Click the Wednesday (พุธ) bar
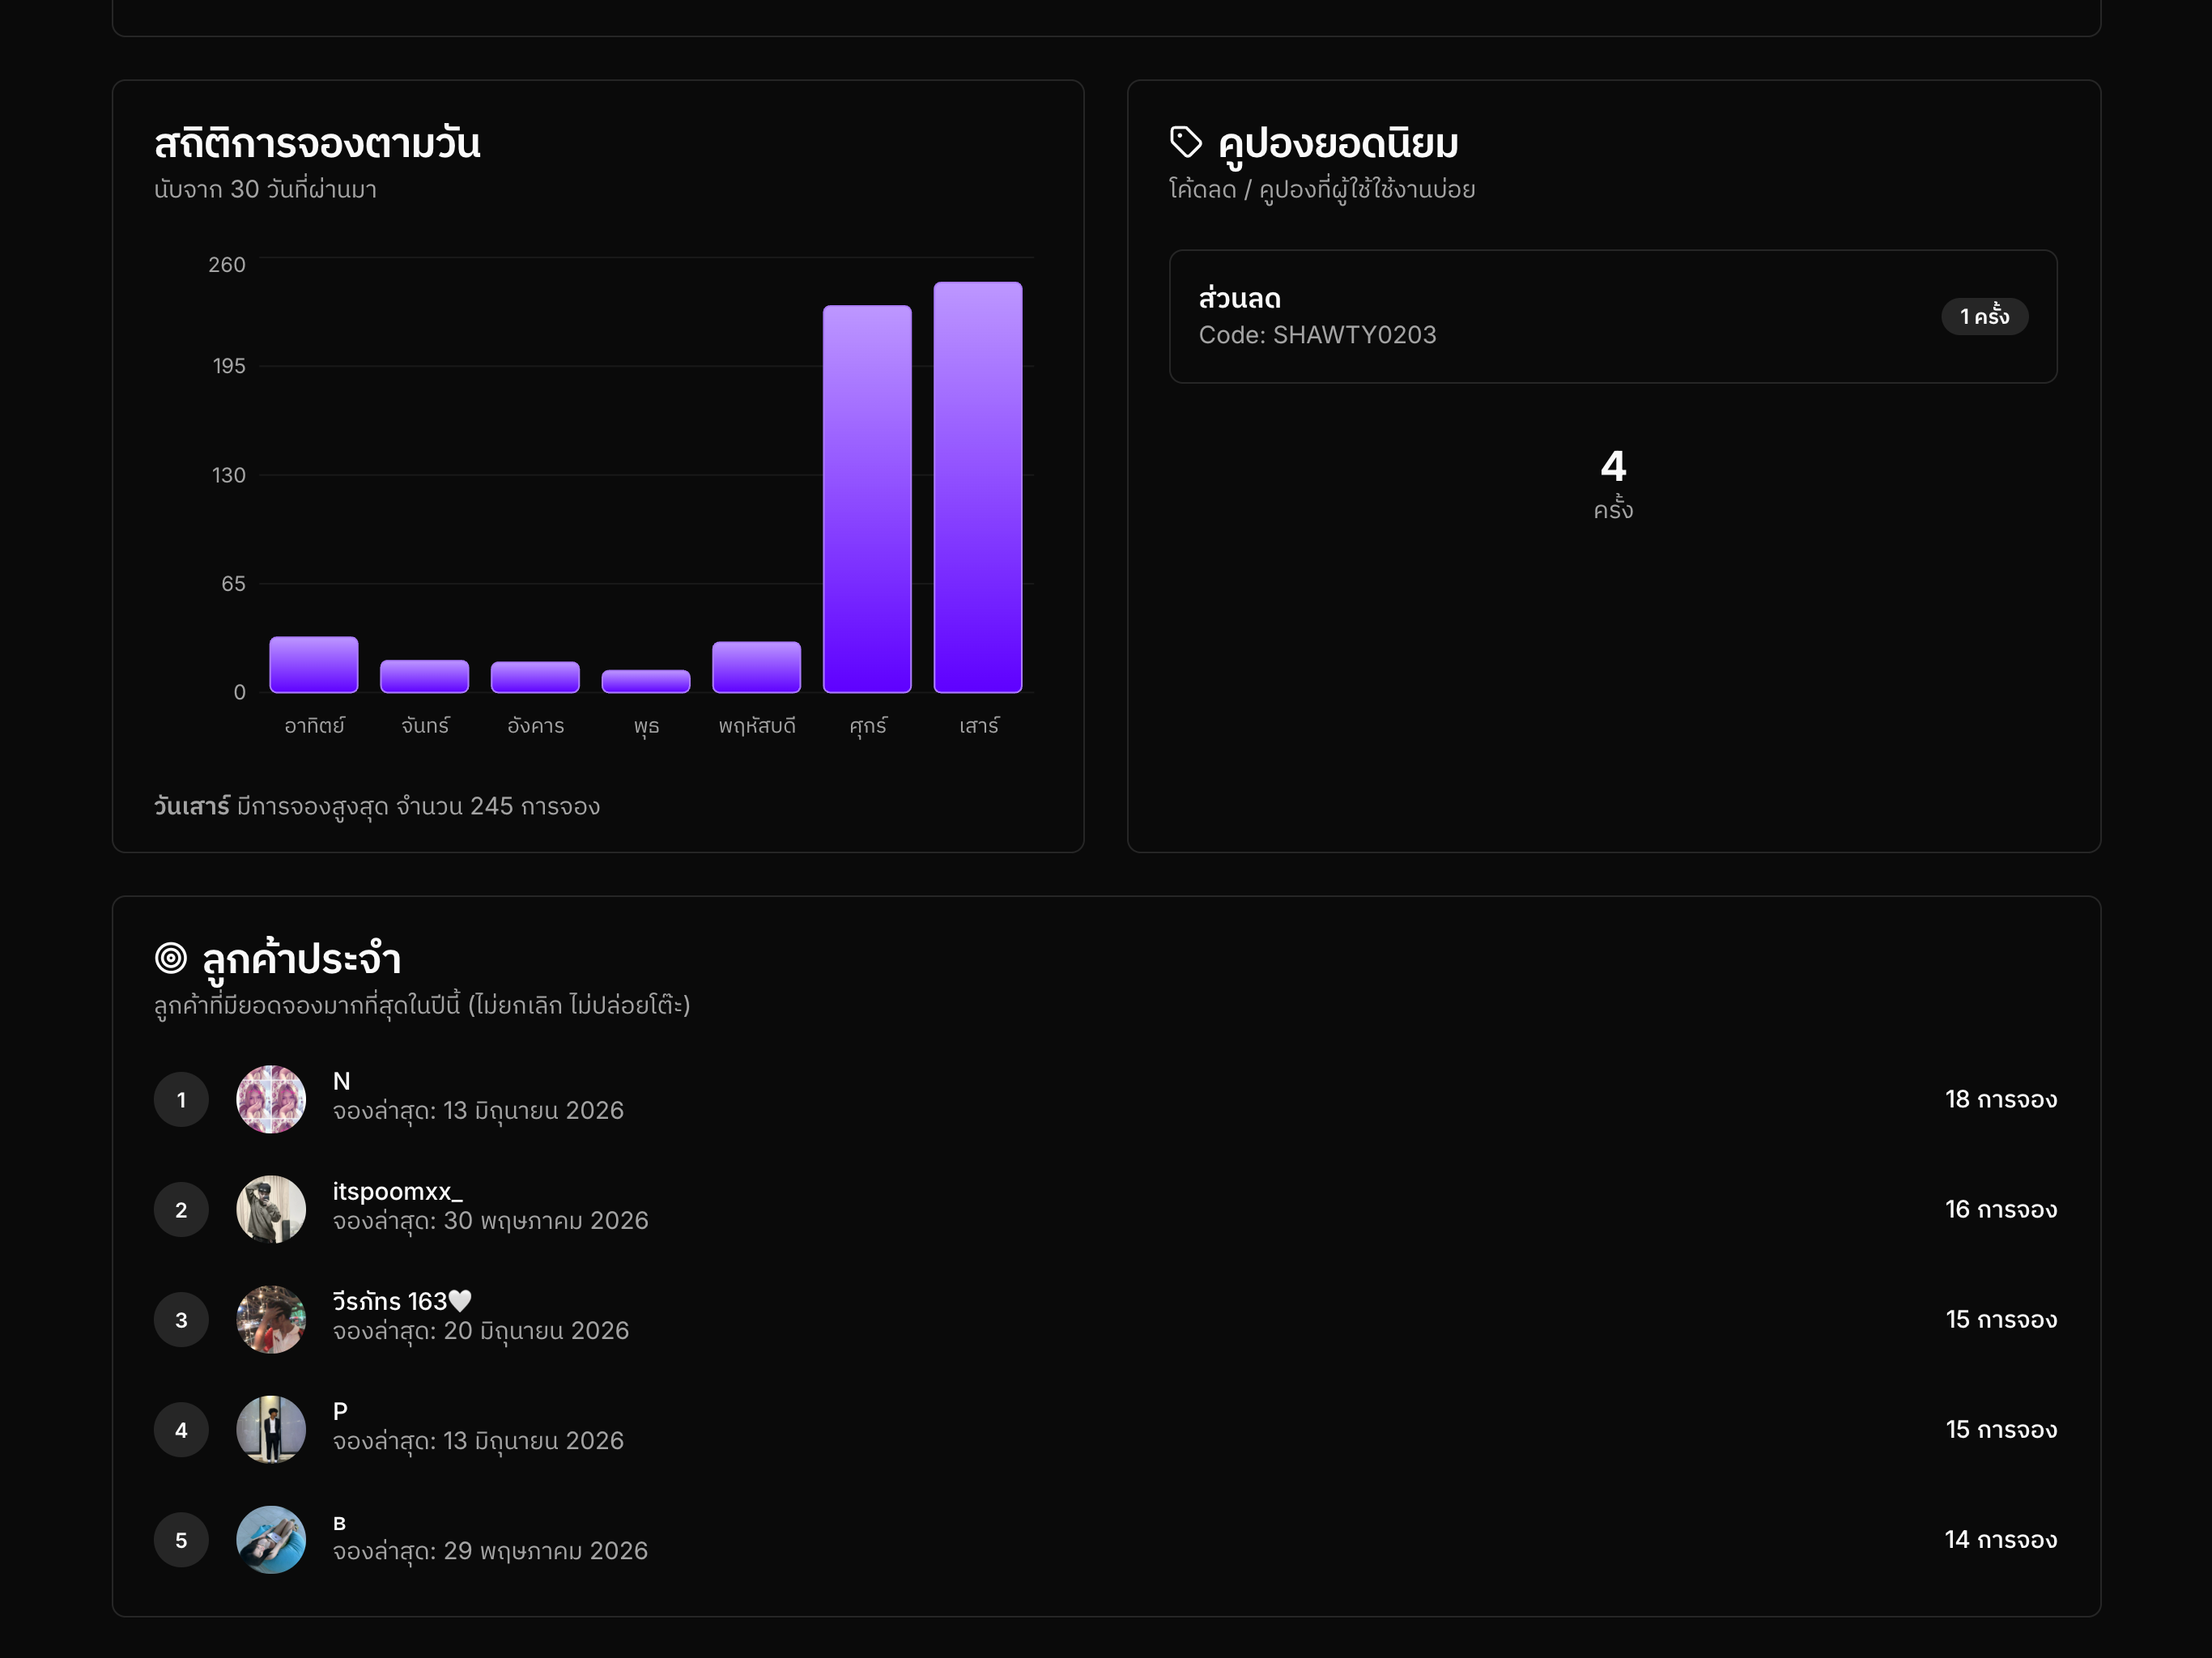 click(646, 681)
